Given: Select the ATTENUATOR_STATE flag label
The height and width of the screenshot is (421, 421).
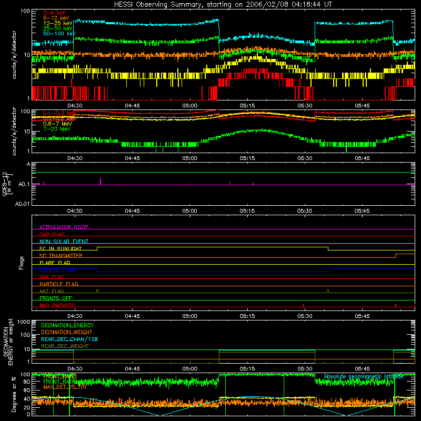Looking at the screenshot, I should tap(64, 227).
